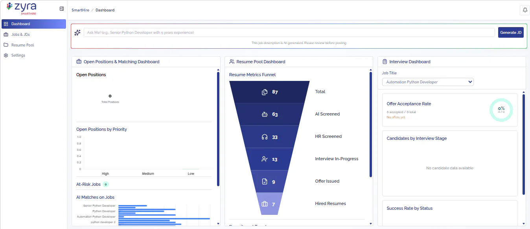Click the Resume Pool panel scrollbar
530x229 pixels.
coord(371,125)
